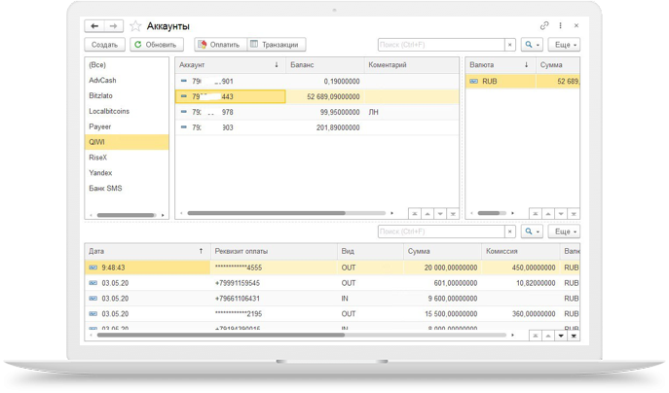Focus the lower search field
Viewport: 669px width, 393px height.
[441, 232]
